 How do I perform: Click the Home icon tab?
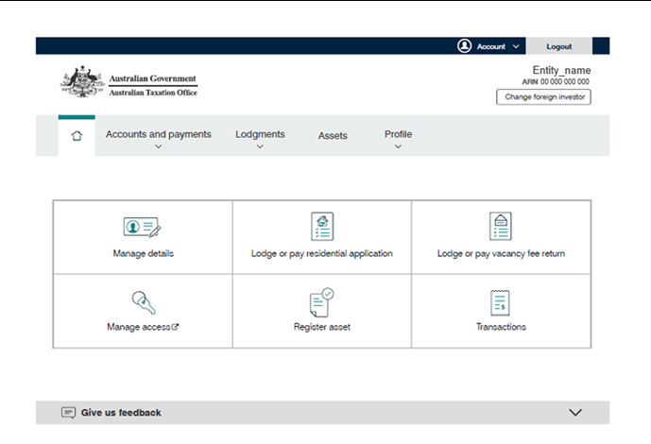pos(77,136)
